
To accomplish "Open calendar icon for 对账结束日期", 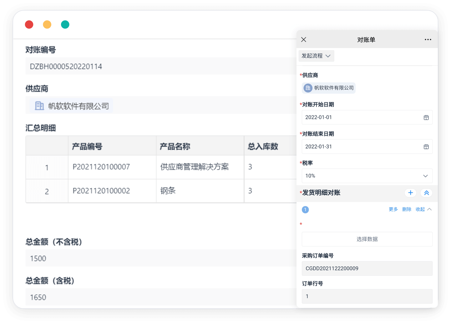I will (x=426, y=147).
